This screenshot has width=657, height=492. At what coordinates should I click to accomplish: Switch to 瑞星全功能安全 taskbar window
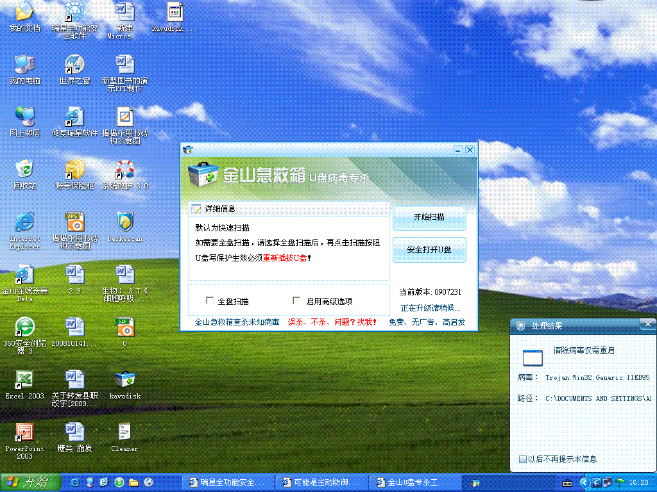click(228, 482)
